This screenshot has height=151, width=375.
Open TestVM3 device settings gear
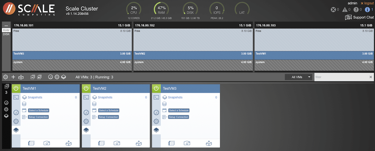click(x=156, y=121)
